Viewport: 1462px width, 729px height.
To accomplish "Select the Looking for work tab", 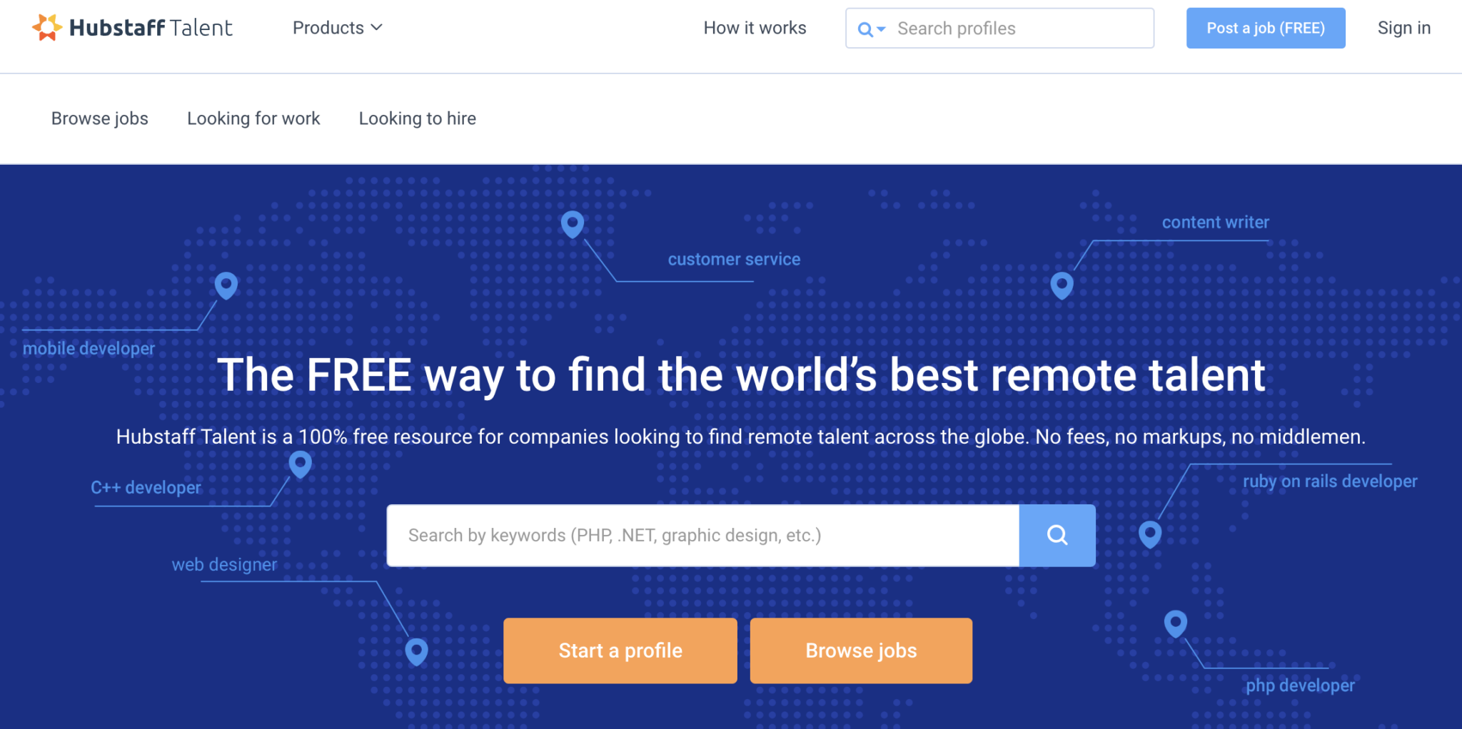I will pos(253,118).
